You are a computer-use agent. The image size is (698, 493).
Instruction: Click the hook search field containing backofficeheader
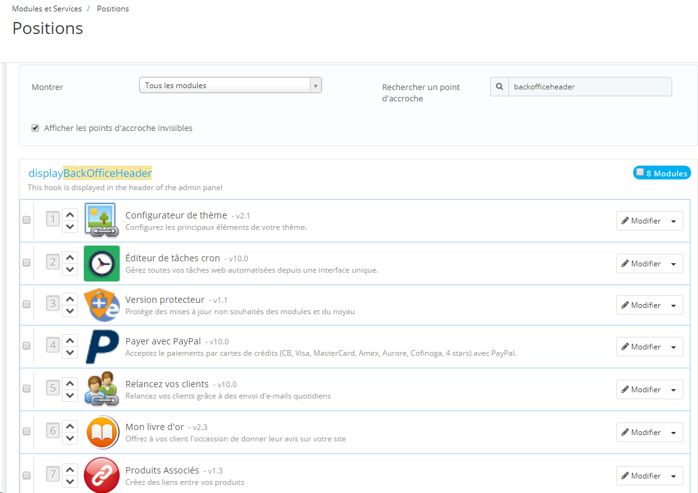590,86
